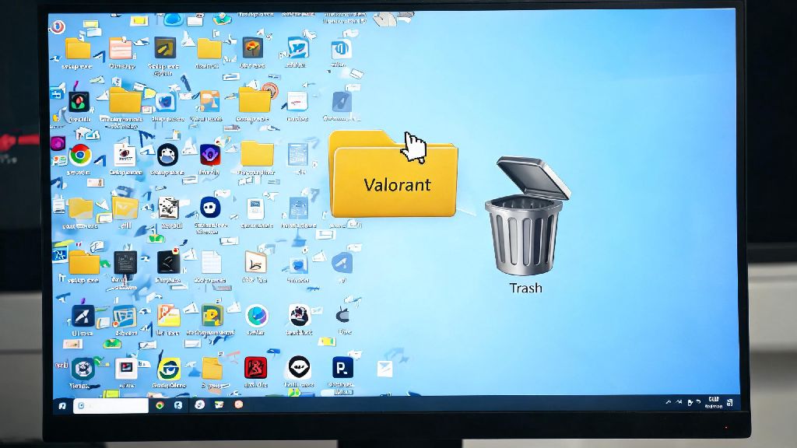797x448 pixels.
Task: Open the black circle white-diamond icon
Action: tap(299, 367)
